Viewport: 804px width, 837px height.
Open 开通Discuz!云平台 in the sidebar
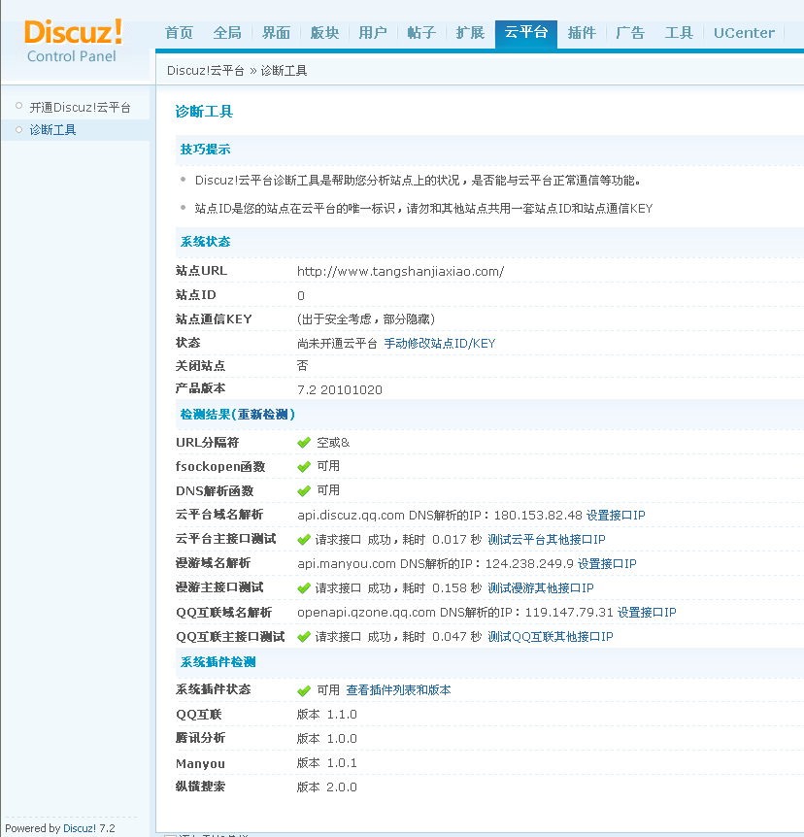pyautogui.click(x=80, y=107)
